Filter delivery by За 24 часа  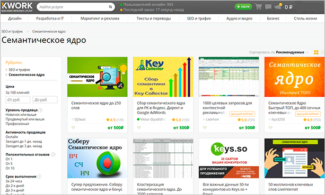(14, 181)
